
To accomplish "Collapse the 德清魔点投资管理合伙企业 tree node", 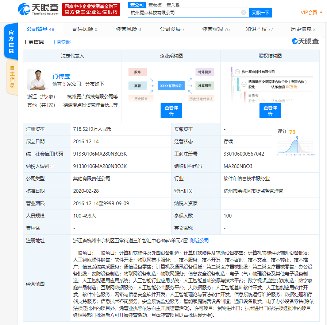I will tap(244, 82).
